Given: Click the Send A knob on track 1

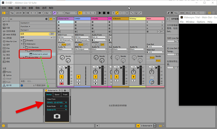Looking at the screenshot, I should 62,58.
